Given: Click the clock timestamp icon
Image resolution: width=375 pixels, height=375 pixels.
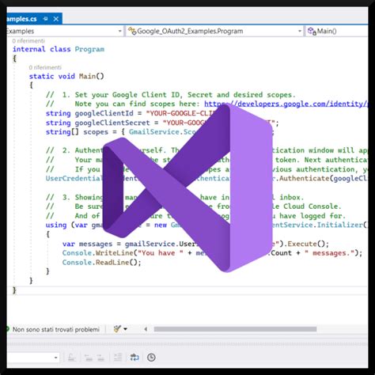Looking at the screenshot, I should (151, 358).
